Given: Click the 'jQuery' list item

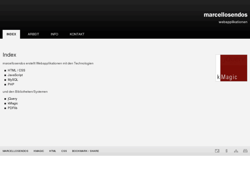Looking at the screenshot, I should [x=12, y=99].
